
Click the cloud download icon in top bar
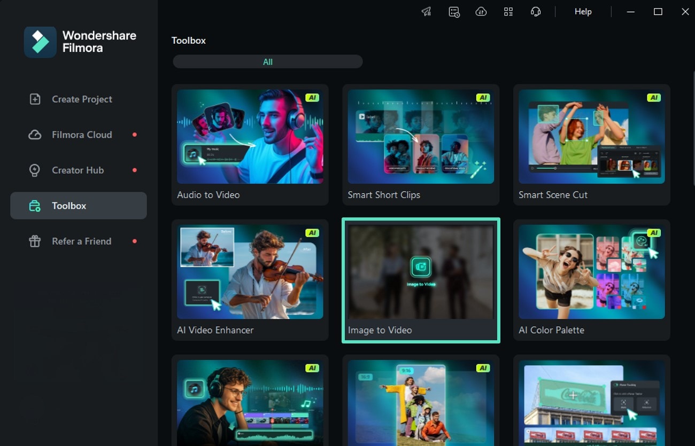click(x=481, y=12)
